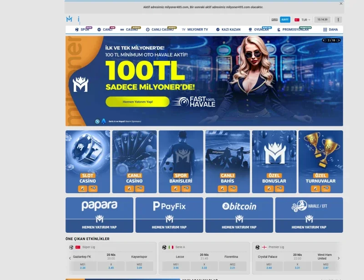The image size is (364, 280).
Task: Deposit with HAVALE / EFT tile
Action: [x=309, y=215]
